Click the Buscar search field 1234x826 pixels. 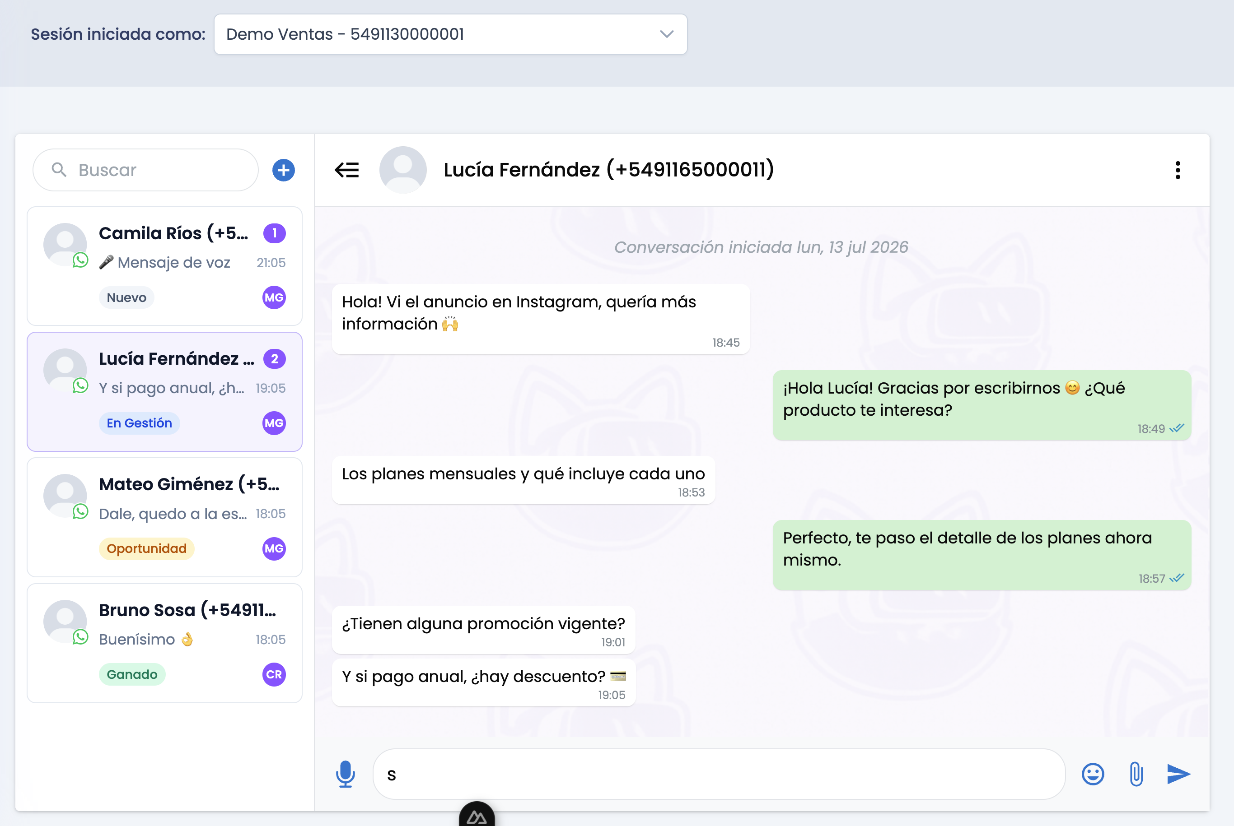[x=145, y=170]
